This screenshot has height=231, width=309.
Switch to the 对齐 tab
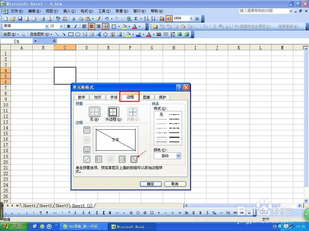click(98, 97)
